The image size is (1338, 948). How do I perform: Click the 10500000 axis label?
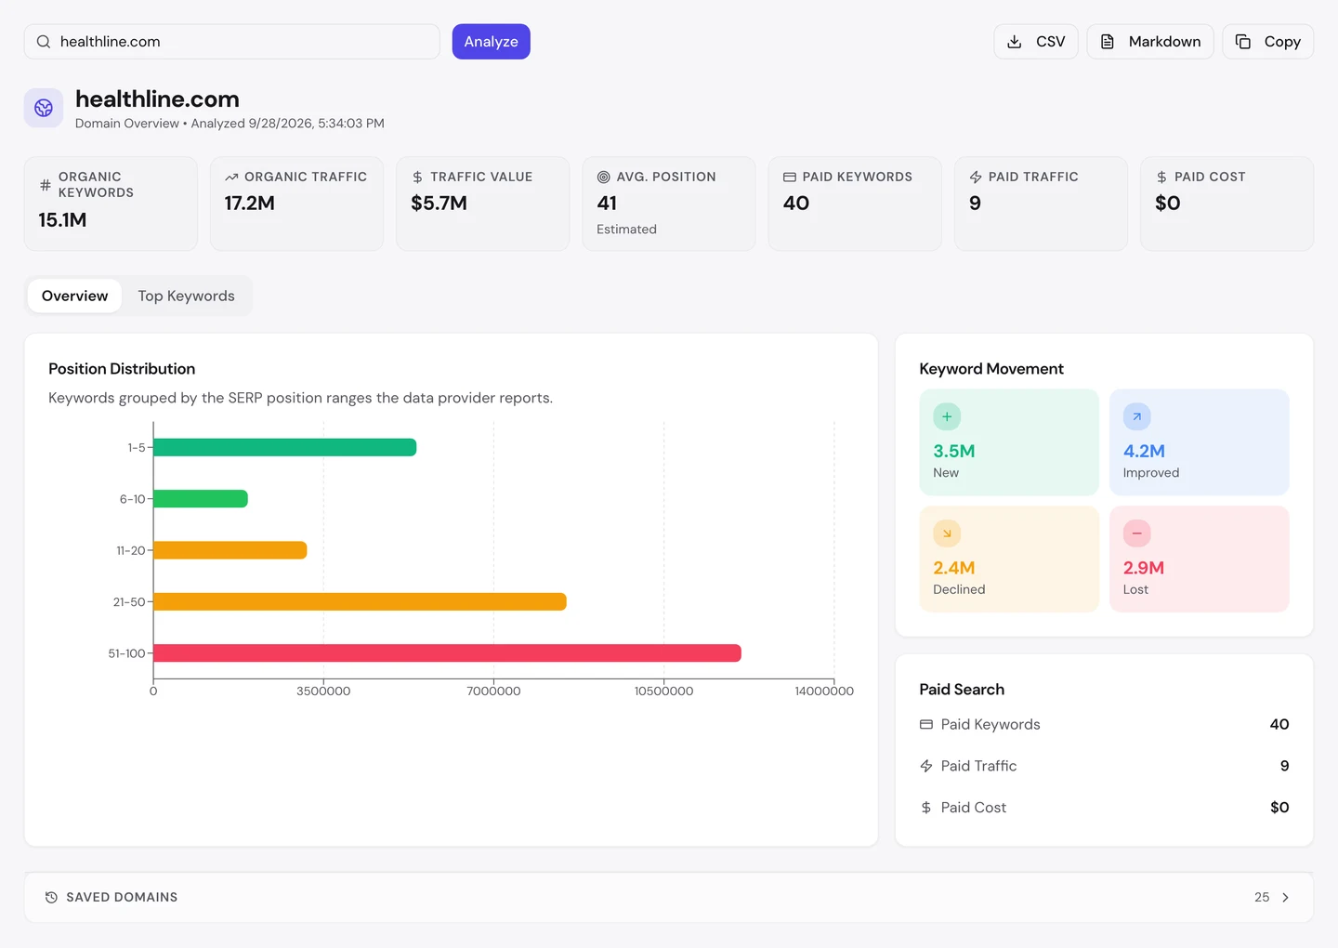coord(663,691)
